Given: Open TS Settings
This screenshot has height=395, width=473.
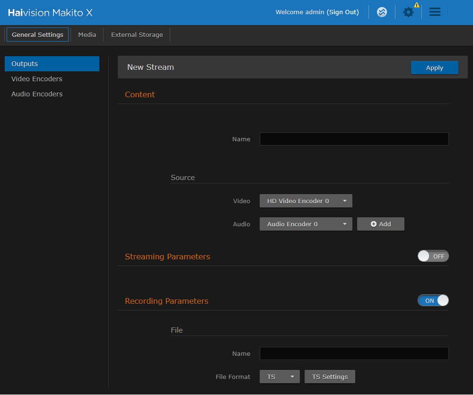Looking at the screenshot, I should click(330, 377).
